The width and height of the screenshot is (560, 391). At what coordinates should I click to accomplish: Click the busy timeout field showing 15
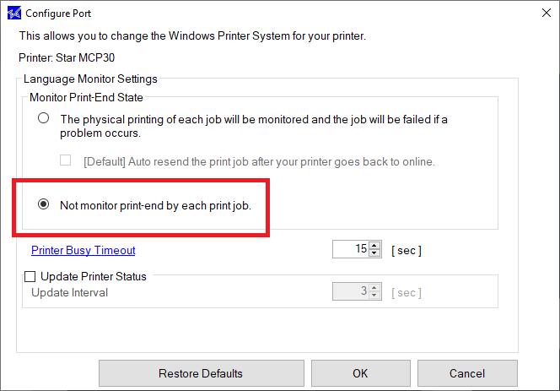coord(350,249)
